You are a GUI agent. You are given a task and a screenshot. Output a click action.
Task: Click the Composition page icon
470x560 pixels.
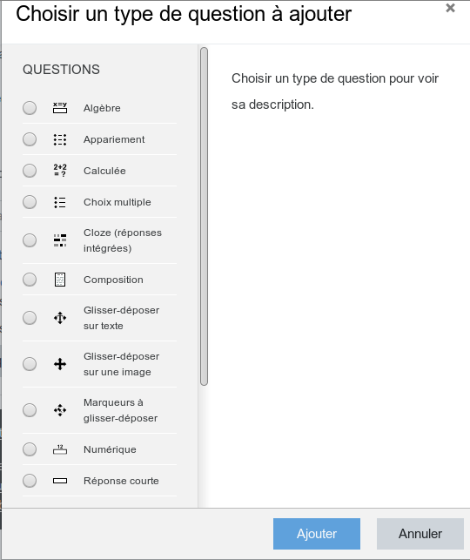pos(60,280)
